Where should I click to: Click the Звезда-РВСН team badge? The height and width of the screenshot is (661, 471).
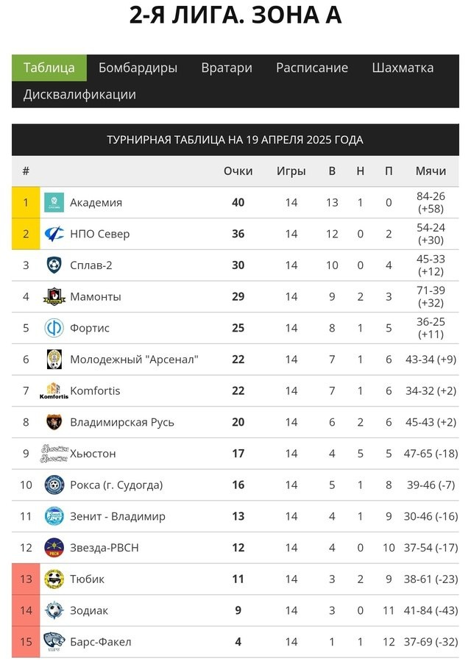click(x=54, y=548)
